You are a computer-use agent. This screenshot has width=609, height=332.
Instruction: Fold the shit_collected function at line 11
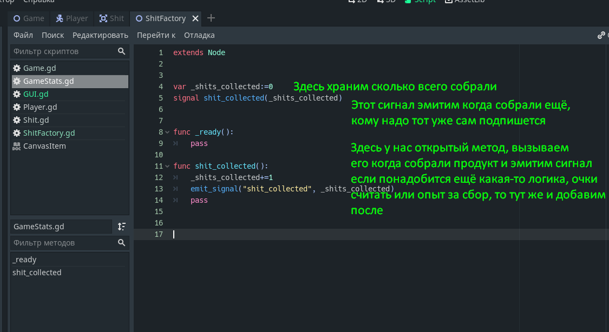click(x=168, y=166)
